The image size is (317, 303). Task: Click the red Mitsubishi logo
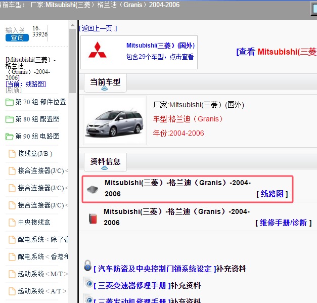[98, 50]
